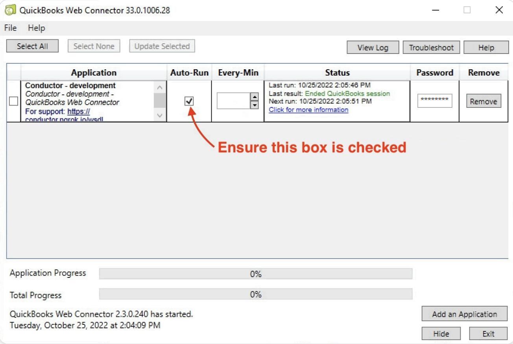Click the Exit button
Image resolution: width=513 pixels, height=344 pixels.
(488, 334)
